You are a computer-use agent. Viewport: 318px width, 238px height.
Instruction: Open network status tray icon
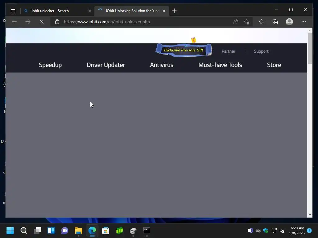coord(274,231)
